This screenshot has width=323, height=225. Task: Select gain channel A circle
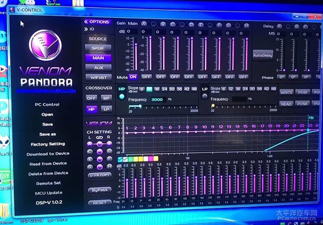coord(144,24)
